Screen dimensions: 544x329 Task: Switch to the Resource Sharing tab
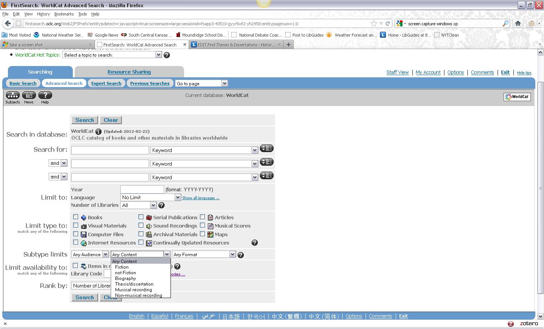(x=129, y=72)
